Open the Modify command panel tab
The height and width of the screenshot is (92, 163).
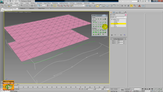click(x=114, y=12)
